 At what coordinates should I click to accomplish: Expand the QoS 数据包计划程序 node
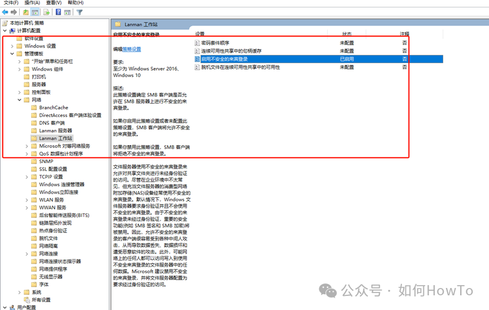[x=27, y=154]
